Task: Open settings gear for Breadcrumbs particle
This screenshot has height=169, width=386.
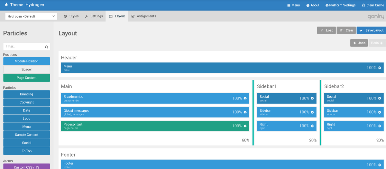Action: pyautogui.click(x=245, y=98)
